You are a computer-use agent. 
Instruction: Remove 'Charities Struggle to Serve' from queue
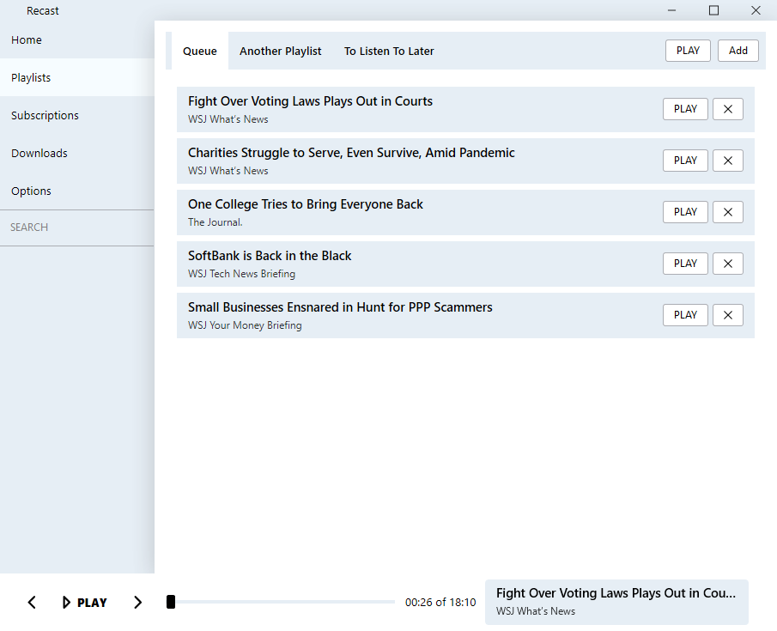(727, 161)
